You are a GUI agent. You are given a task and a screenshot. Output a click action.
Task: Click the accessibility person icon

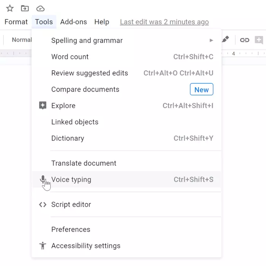coord(43,245)
